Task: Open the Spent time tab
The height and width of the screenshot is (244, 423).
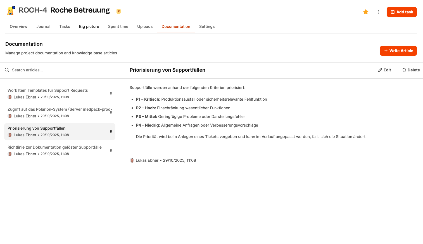Action: pyautogui.click(x=118, y=26)
